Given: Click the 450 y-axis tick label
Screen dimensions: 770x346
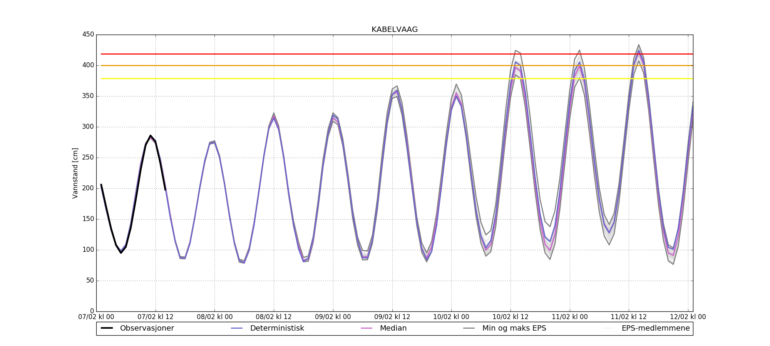Looking at the screenshot, I should click(x=88, y=35).
